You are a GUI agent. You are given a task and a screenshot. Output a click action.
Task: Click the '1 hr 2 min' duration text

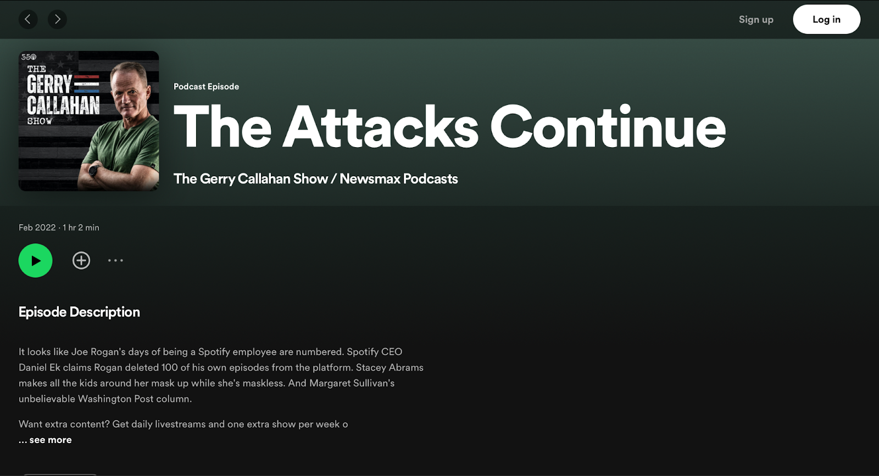[x=81, y=227]
